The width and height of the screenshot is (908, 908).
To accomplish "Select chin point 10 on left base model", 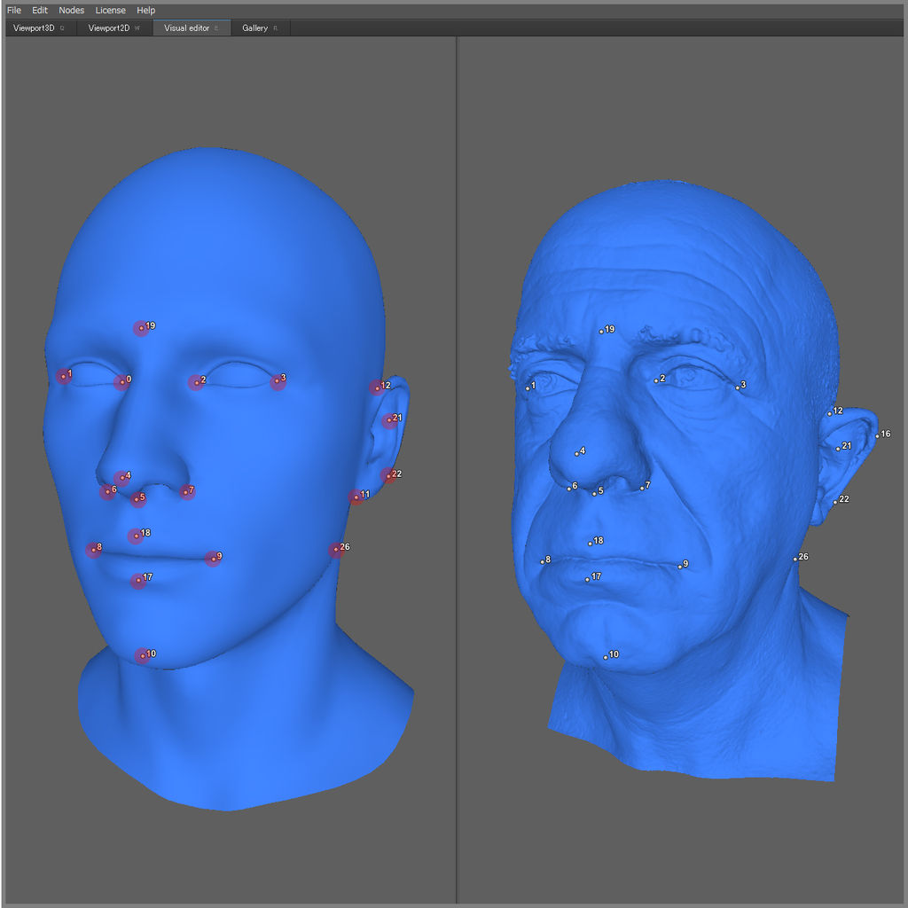I will point(141,656).
